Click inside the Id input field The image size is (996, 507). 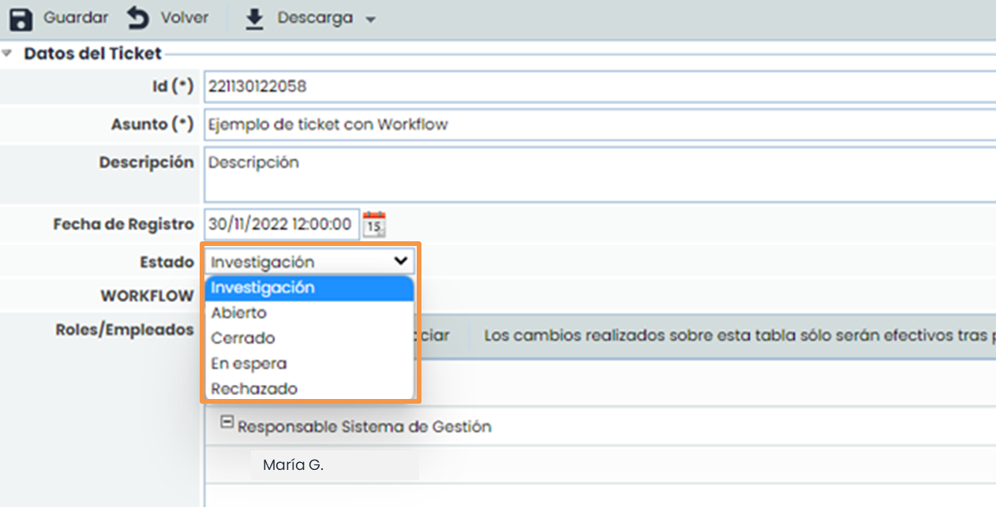pyautogui.click(x=474, y=87)
